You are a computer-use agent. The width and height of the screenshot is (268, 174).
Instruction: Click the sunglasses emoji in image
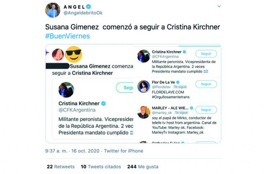(x=74, y=54)
